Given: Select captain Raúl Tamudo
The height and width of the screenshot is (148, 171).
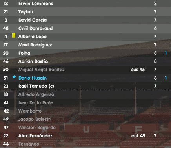Looking at the screenshot, I should coord(36,86).
